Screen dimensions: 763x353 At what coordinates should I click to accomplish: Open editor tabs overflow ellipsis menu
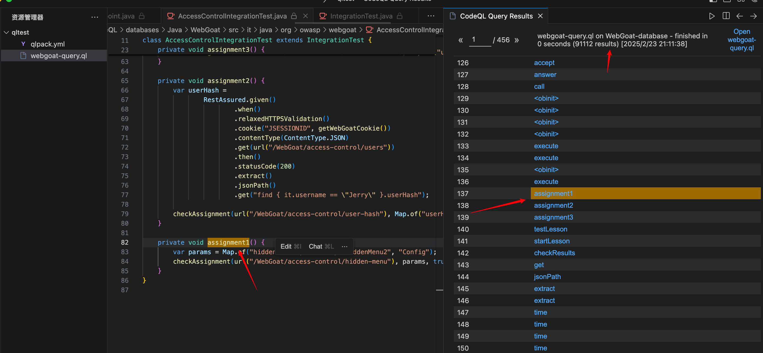[x=431, y=16]
